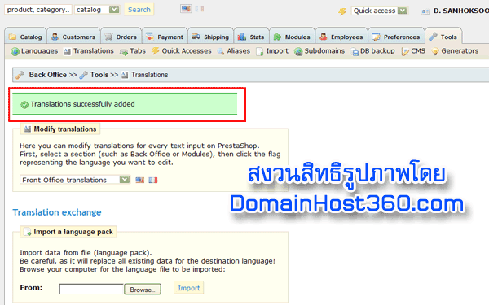Image resolution: width=489 pixels, height=305 pixels.
Task: Click the Translation exchange heading
Action: tap(57, 212)
